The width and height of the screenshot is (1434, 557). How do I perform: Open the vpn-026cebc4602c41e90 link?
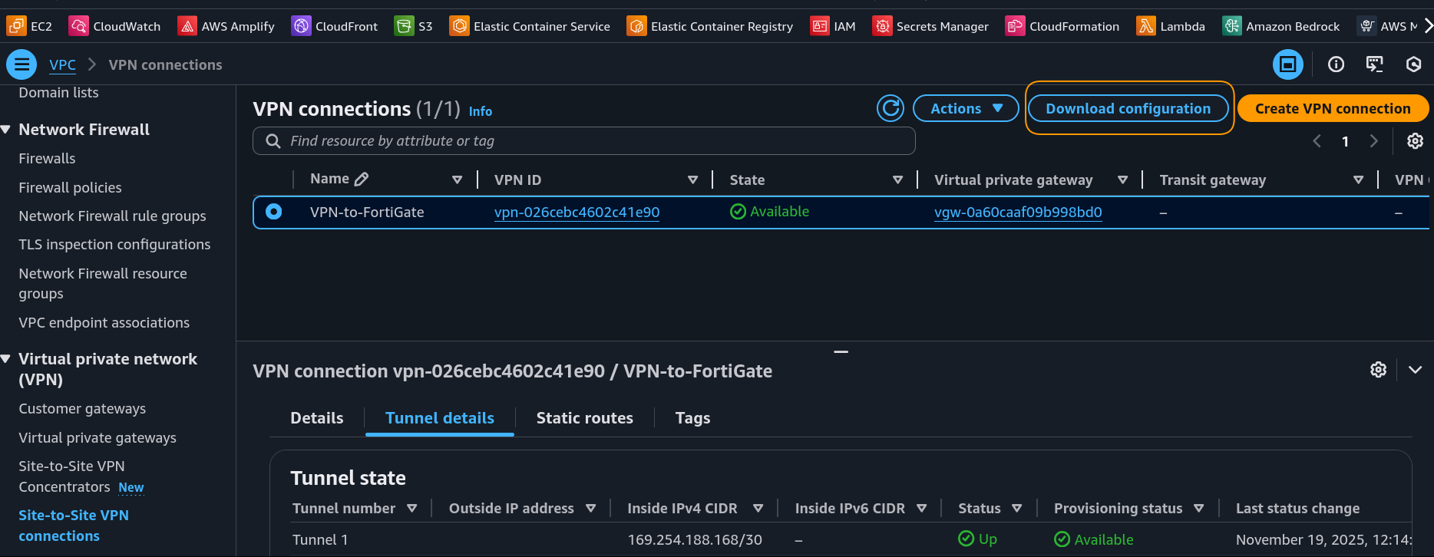577,213
